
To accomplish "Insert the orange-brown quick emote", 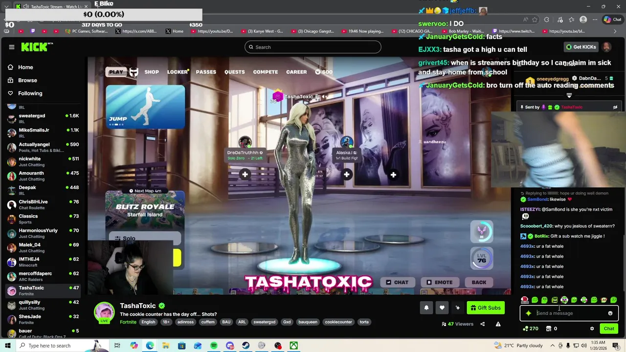I will pos(604,300).
